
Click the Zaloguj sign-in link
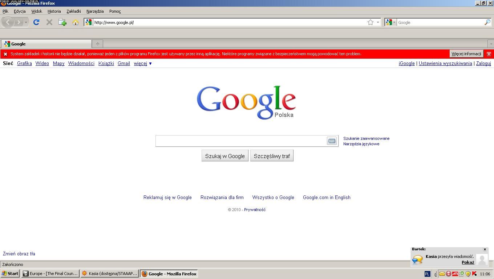(x=483, y=63)
